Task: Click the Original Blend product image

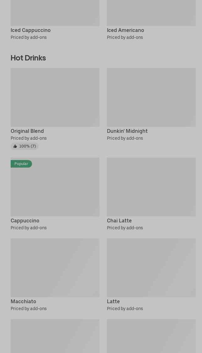Action: [55, 97]
